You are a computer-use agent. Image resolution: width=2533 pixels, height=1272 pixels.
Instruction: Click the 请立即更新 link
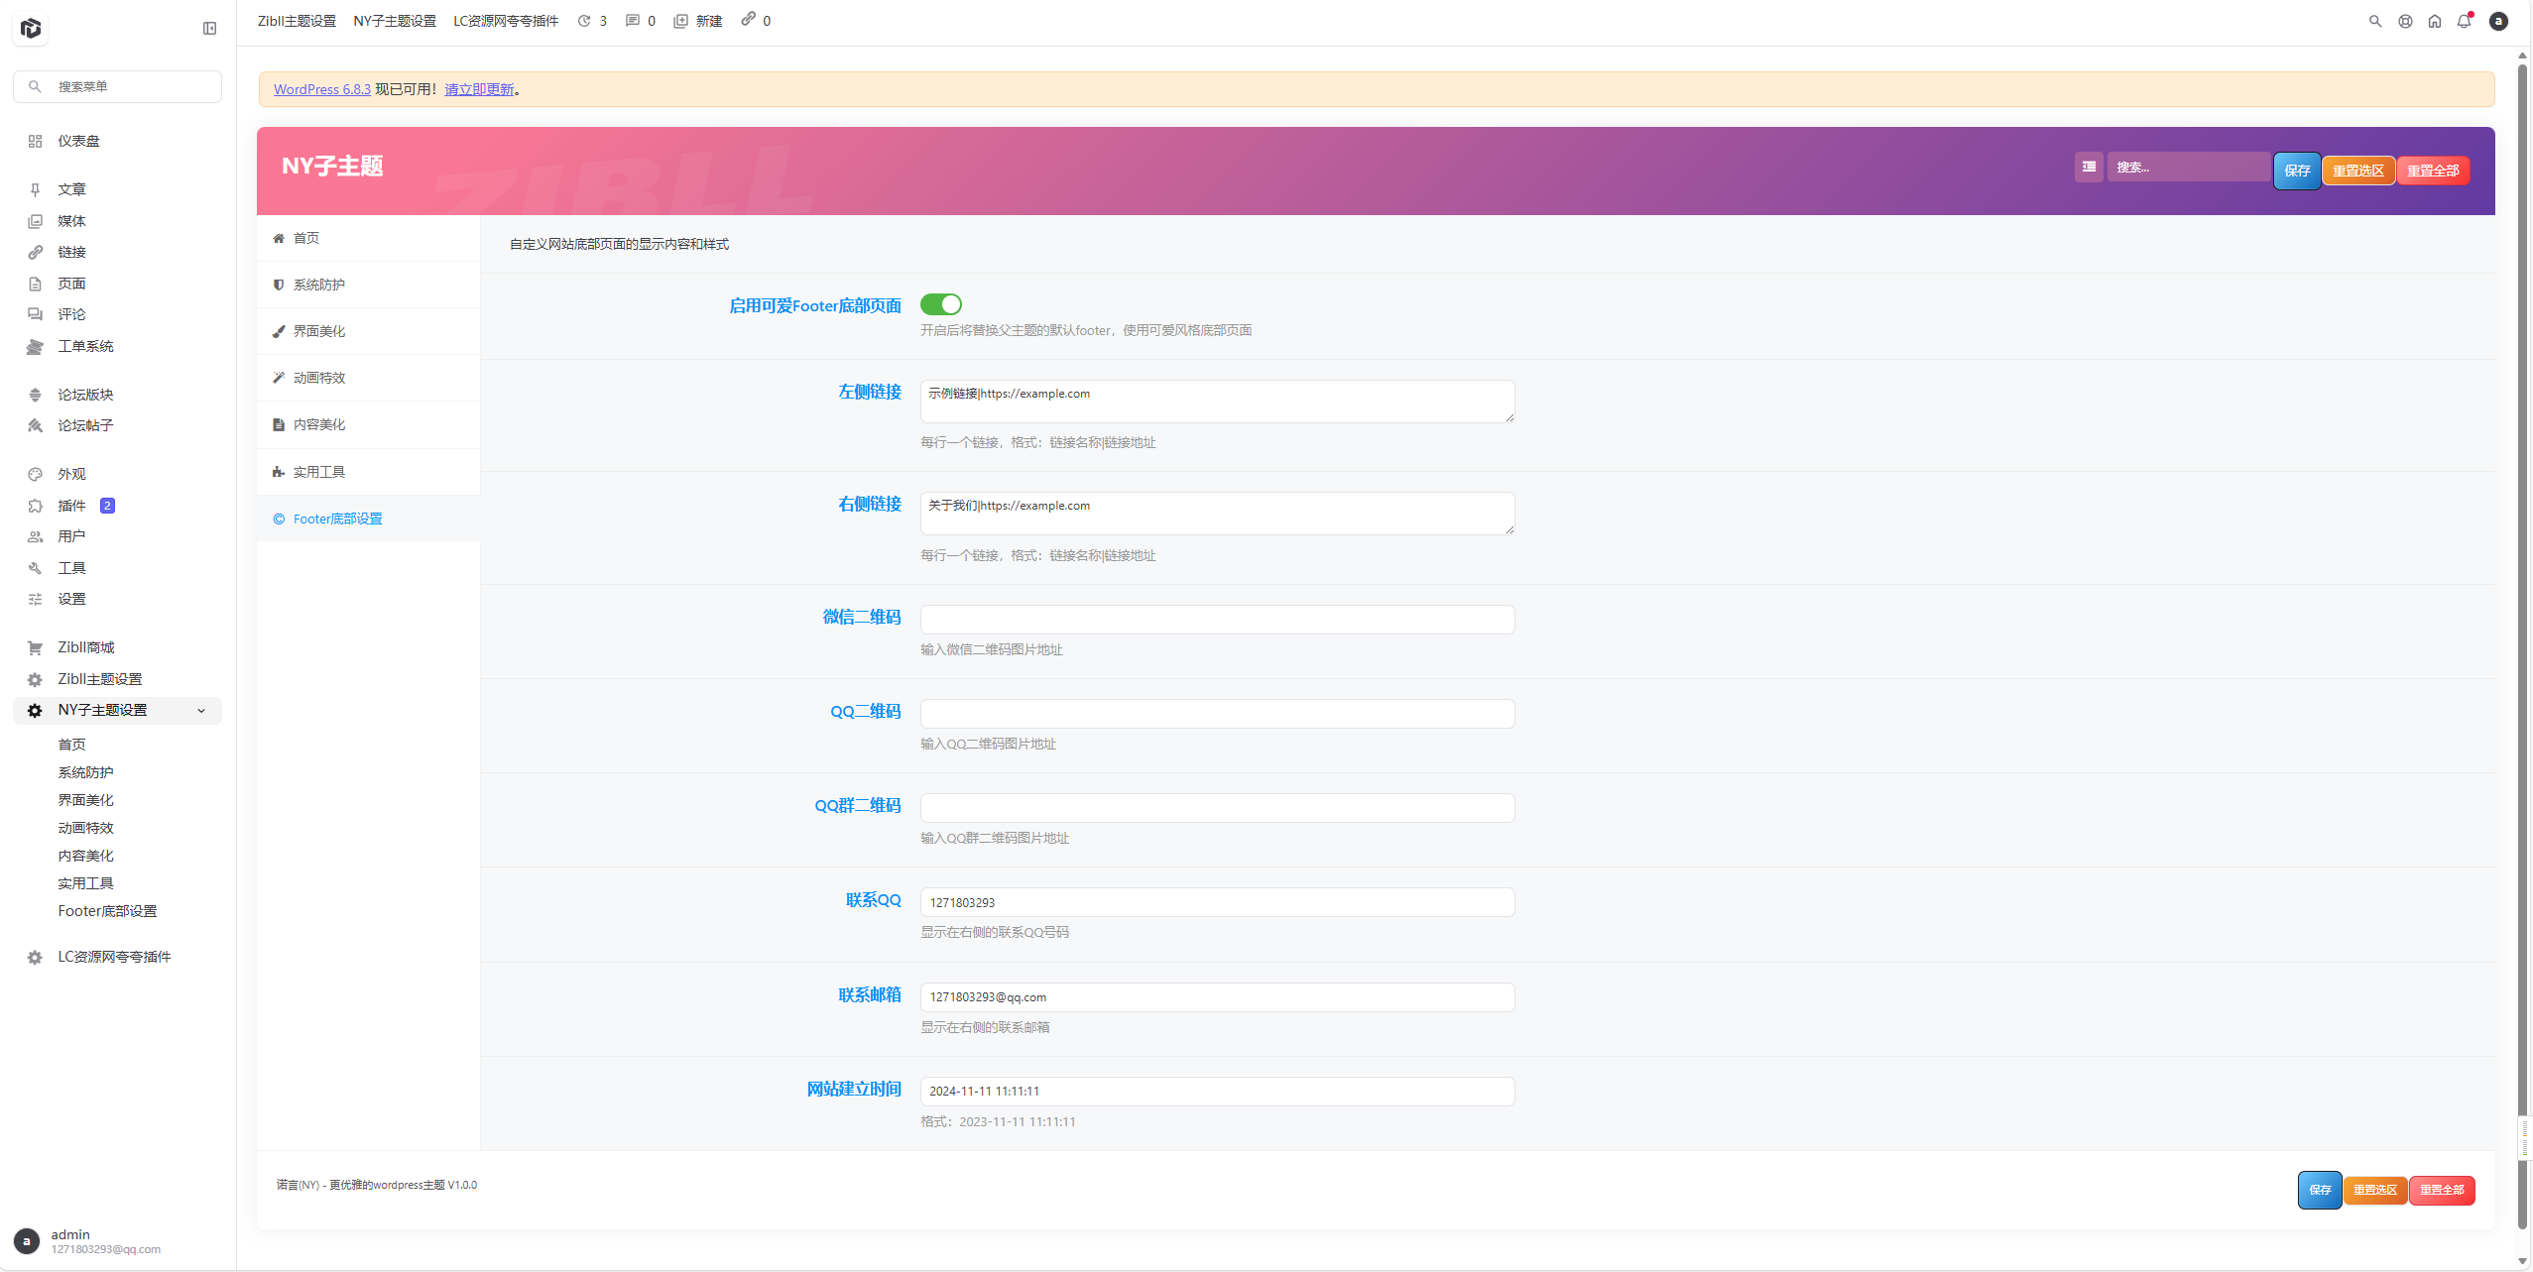coord(479,89)
